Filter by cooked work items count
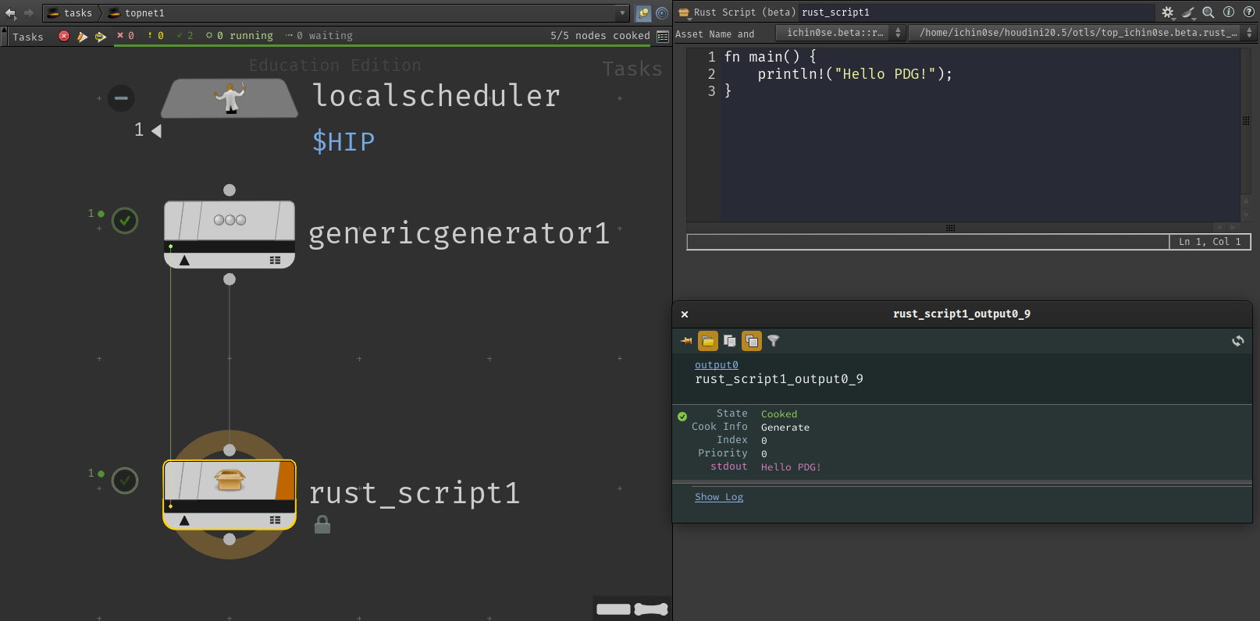1260x621 pixels. (x=185, y=36)
